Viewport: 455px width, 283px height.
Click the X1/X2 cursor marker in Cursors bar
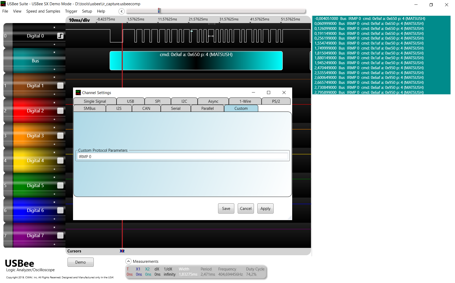pos(122,251)
